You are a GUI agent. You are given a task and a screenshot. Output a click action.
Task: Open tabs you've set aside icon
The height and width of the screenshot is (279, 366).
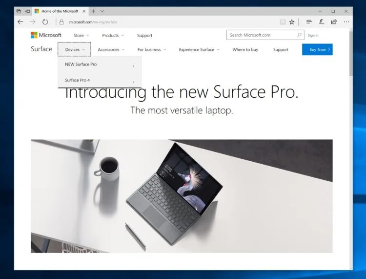(19, 11)
